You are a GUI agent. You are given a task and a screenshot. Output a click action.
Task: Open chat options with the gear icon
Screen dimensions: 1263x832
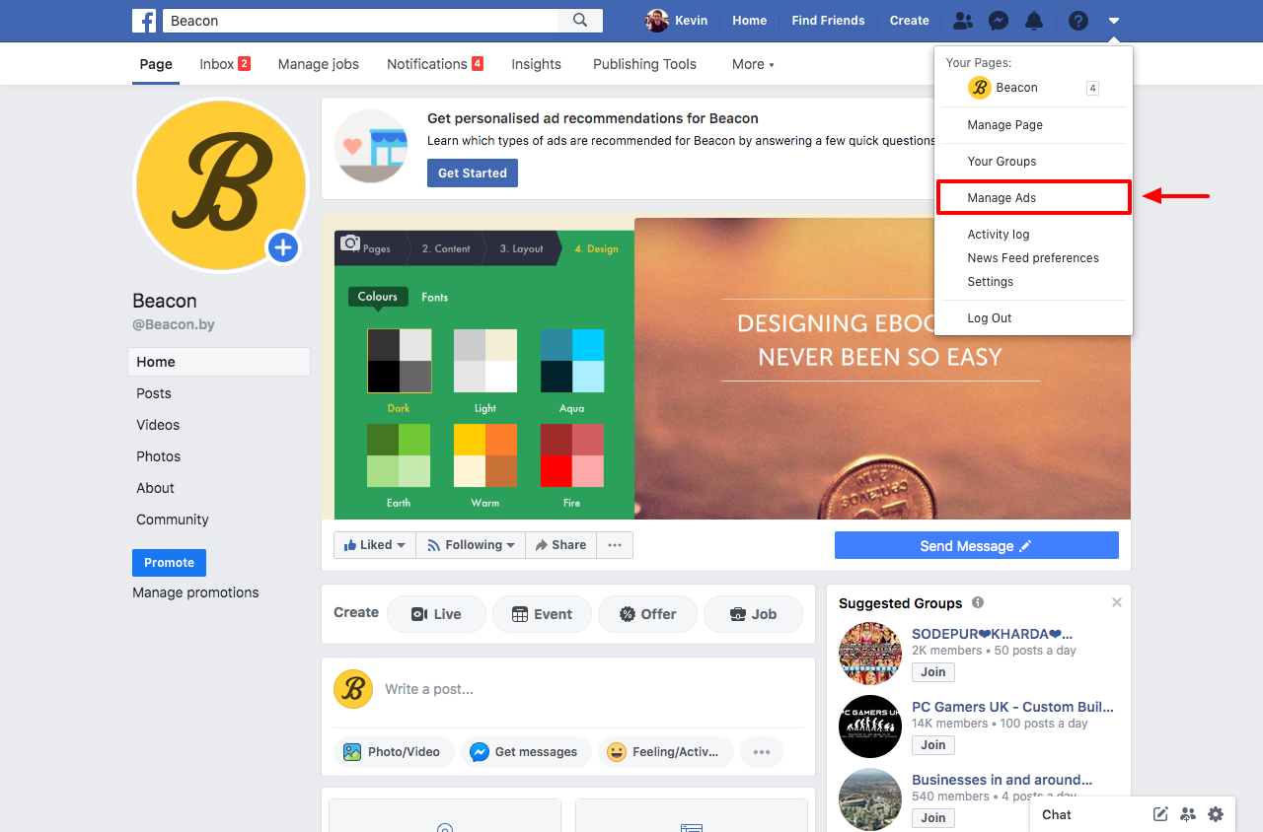pos(1216,814)
